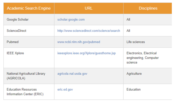Select the Education Resources Information Center cell
This screenshot has width=175, height=104.
click(x=29, y=92)
